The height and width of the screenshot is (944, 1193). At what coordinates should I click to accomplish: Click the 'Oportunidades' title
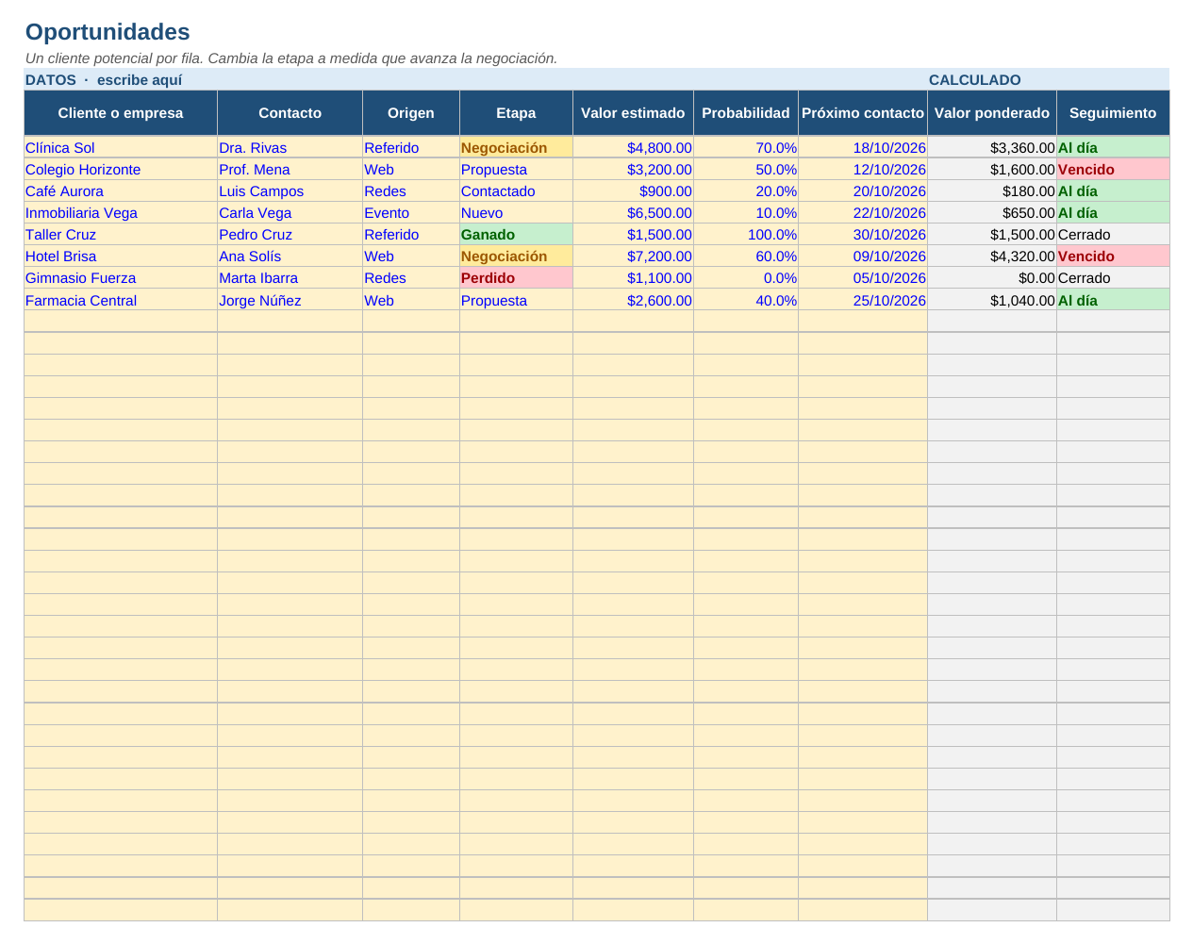pyautogui.click(x=108, y=32)
